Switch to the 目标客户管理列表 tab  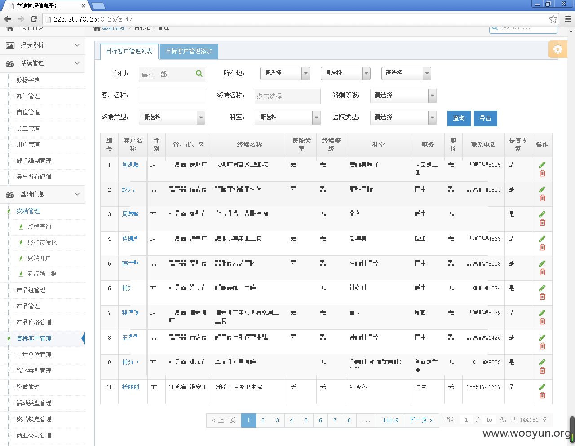pyautogui.click(x=129, y=52)
